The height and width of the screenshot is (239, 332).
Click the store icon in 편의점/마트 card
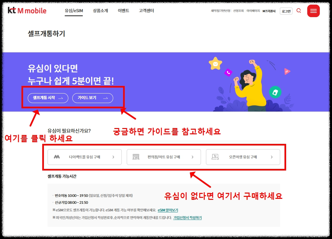point(136,157)
